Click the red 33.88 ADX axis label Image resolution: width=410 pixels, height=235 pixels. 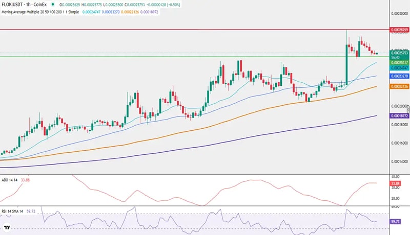[x=395, y=184]
